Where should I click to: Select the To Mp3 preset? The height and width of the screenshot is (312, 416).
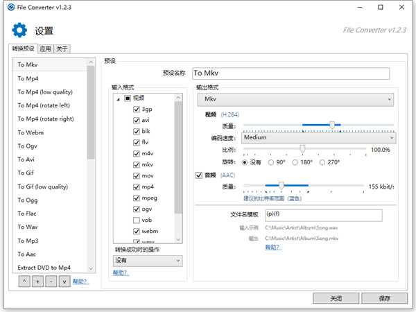50,241
